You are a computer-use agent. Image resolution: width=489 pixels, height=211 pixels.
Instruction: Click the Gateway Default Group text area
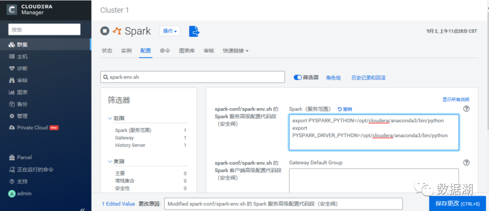pyautogui.click(x=374, y=181)
